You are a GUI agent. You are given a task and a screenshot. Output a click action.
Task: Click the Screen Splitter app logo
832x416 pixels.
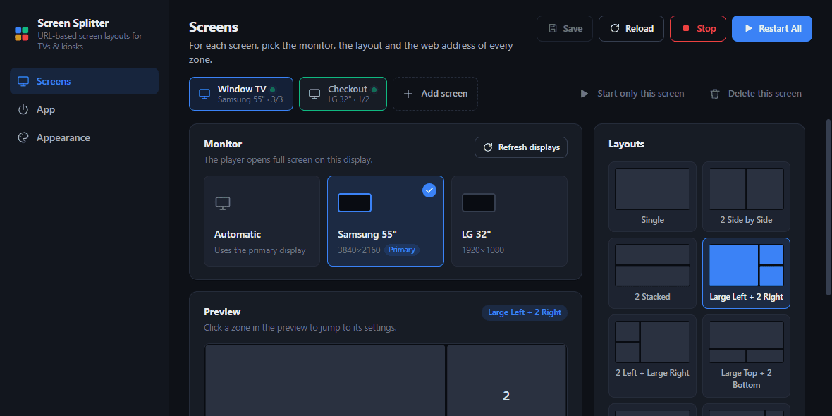[22, 34]
